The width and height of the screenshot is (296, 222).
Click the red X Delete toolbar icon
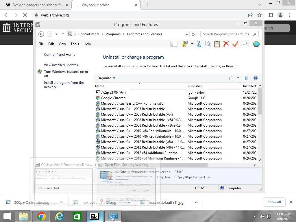tap(226, 44)
